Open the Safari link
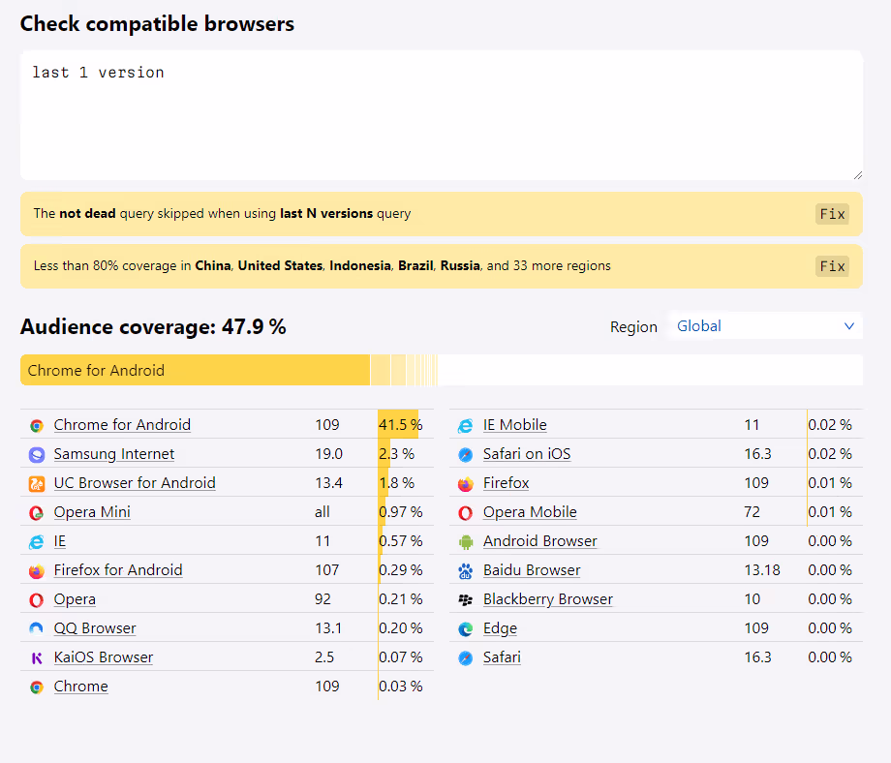This screenshot has height=763, width=891. click(502, 657)
